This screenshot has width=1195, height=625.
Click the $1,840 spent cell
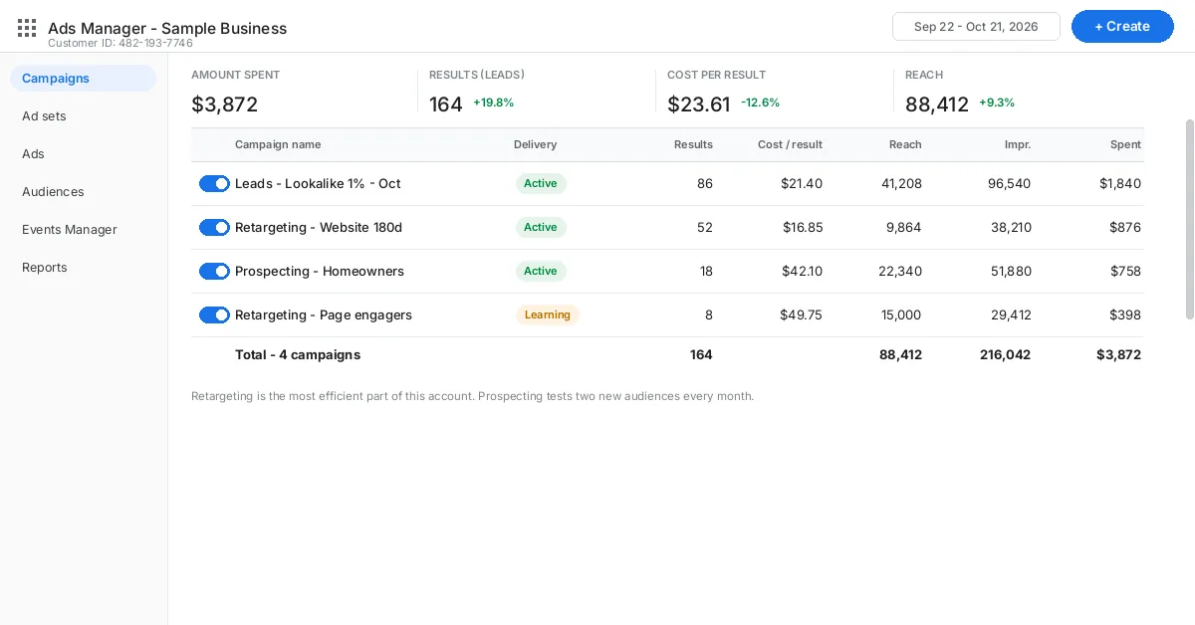1120,184
